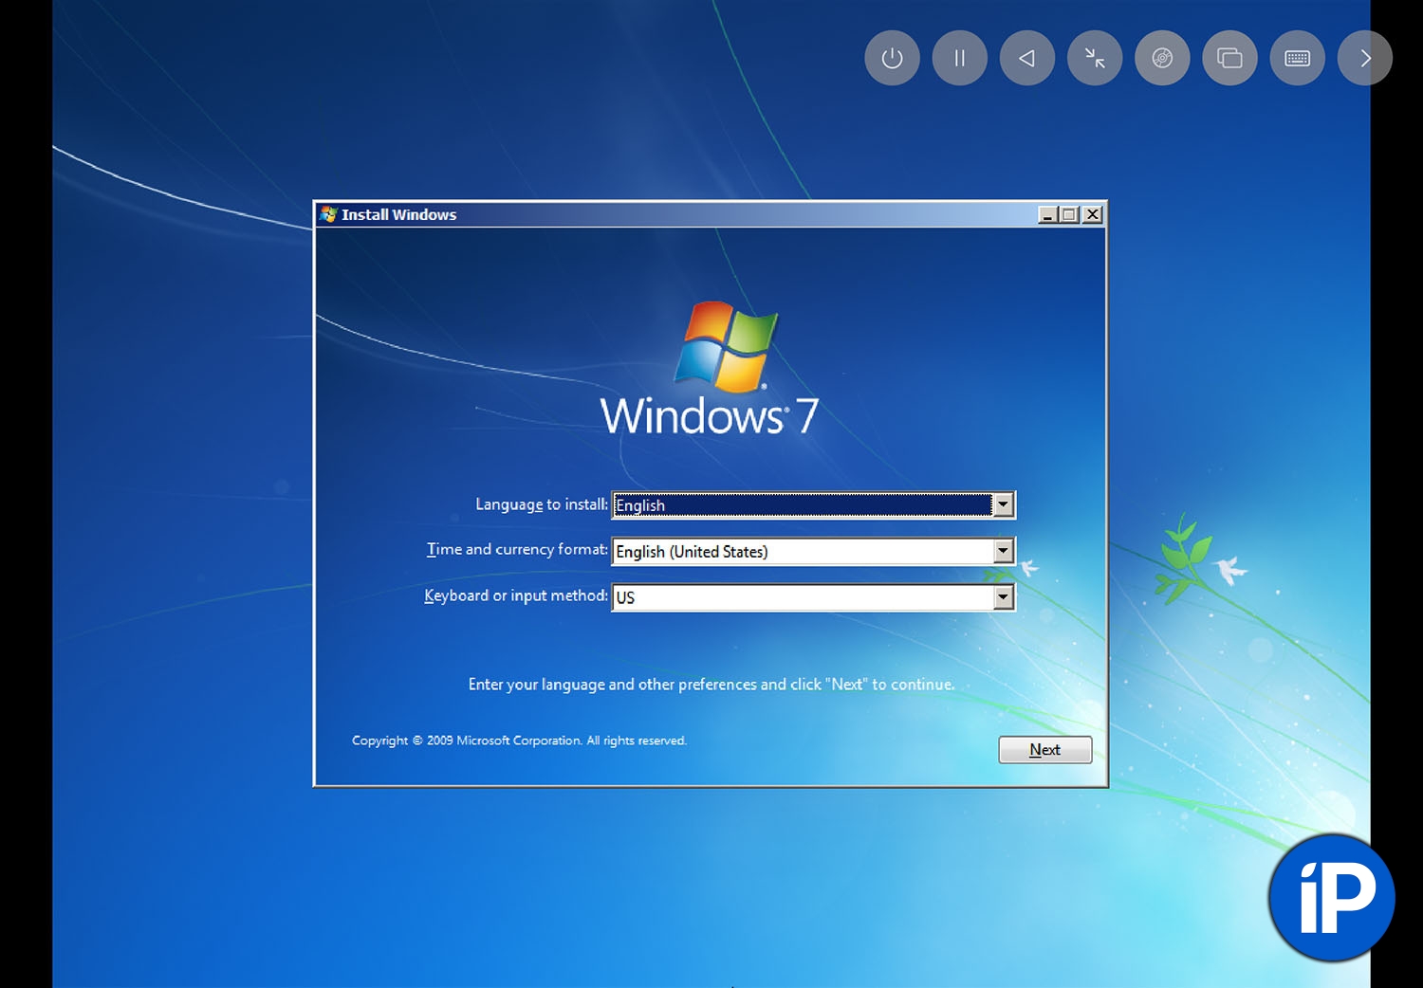
Task: Click the Install Windows title bar icon
Action: [x=329, y=214]
